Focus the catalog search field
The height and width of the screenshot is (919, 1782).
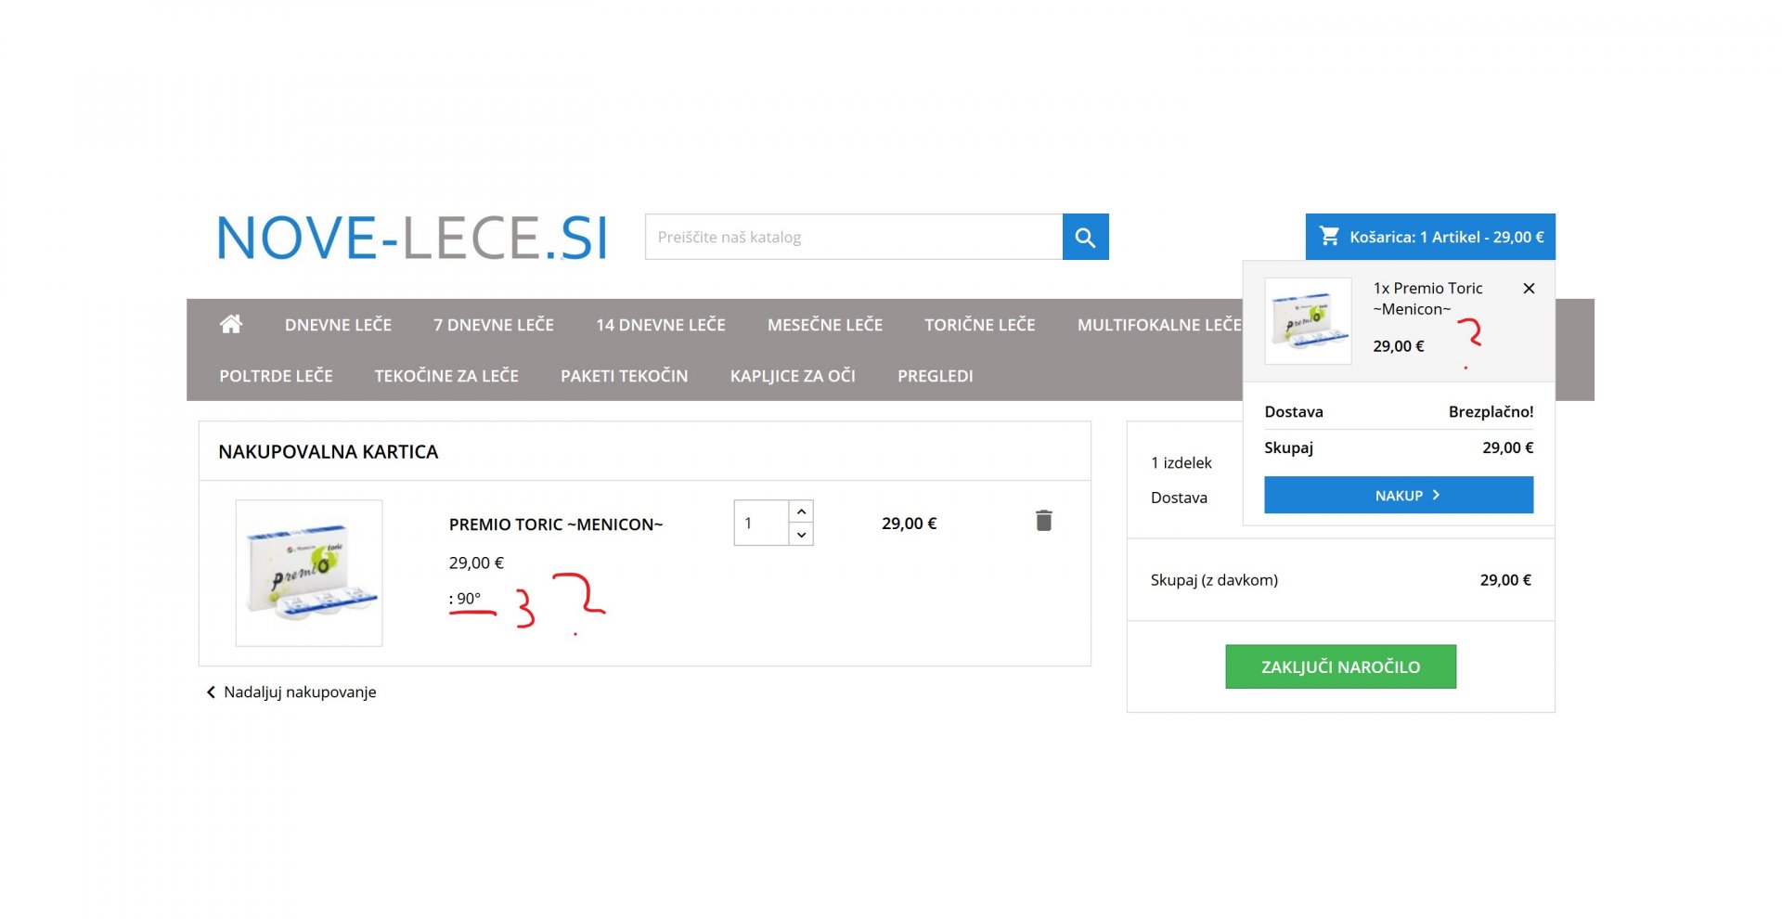(x=854, y=237)
